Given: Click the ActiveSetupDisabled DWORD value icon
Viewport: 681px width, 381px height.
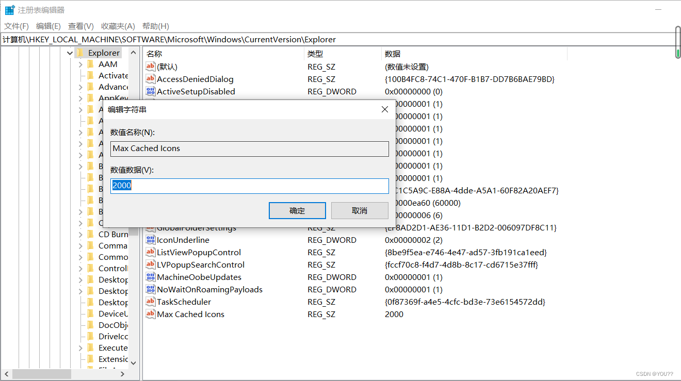Looking at the screenshot, I should (151, 91).
